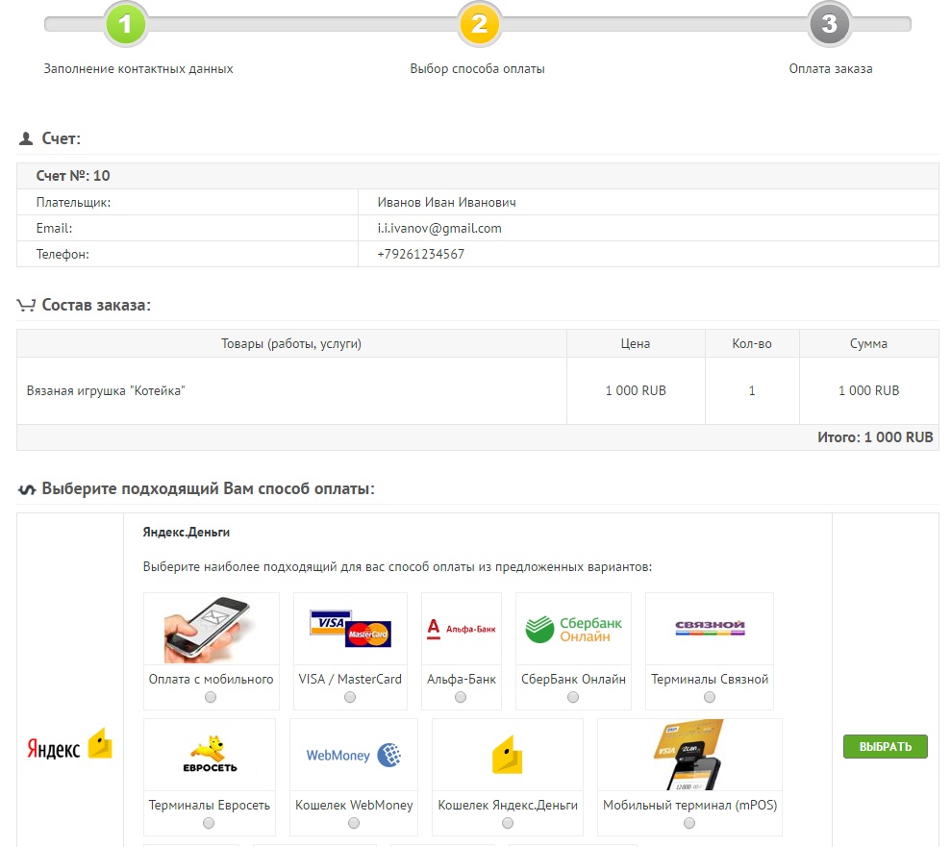
Task: Click the mobile terminal mPOS image
Action: [x=689, y=755]
